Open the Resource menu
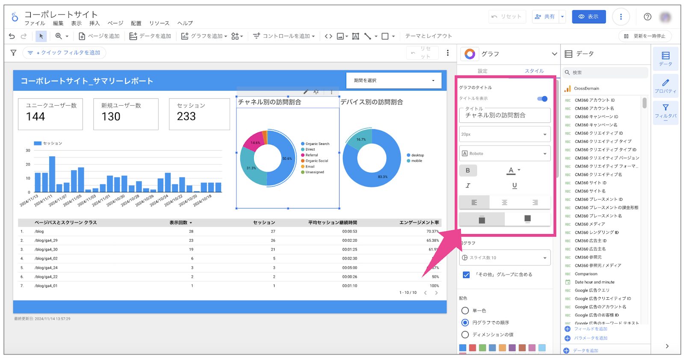The image size is (684, 359). pyautogui.click(x=159, y=23)
